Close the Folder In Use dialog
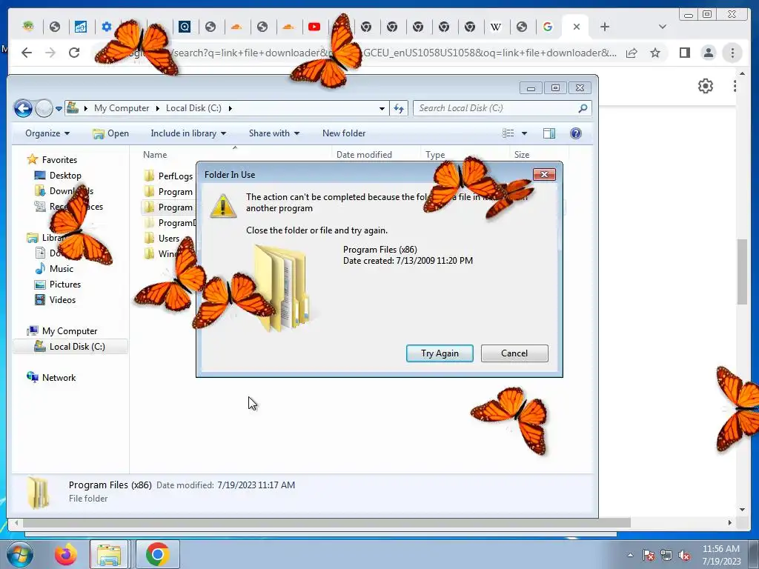Screen dimensions: 759x569 coord(544,175)
